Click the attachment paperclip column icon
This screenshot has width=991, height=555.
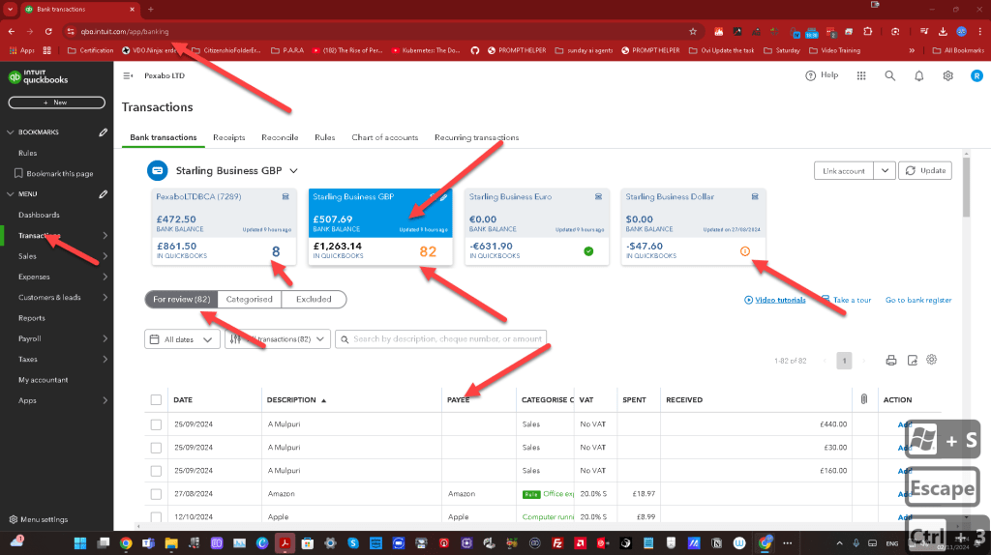coord(864,399)
